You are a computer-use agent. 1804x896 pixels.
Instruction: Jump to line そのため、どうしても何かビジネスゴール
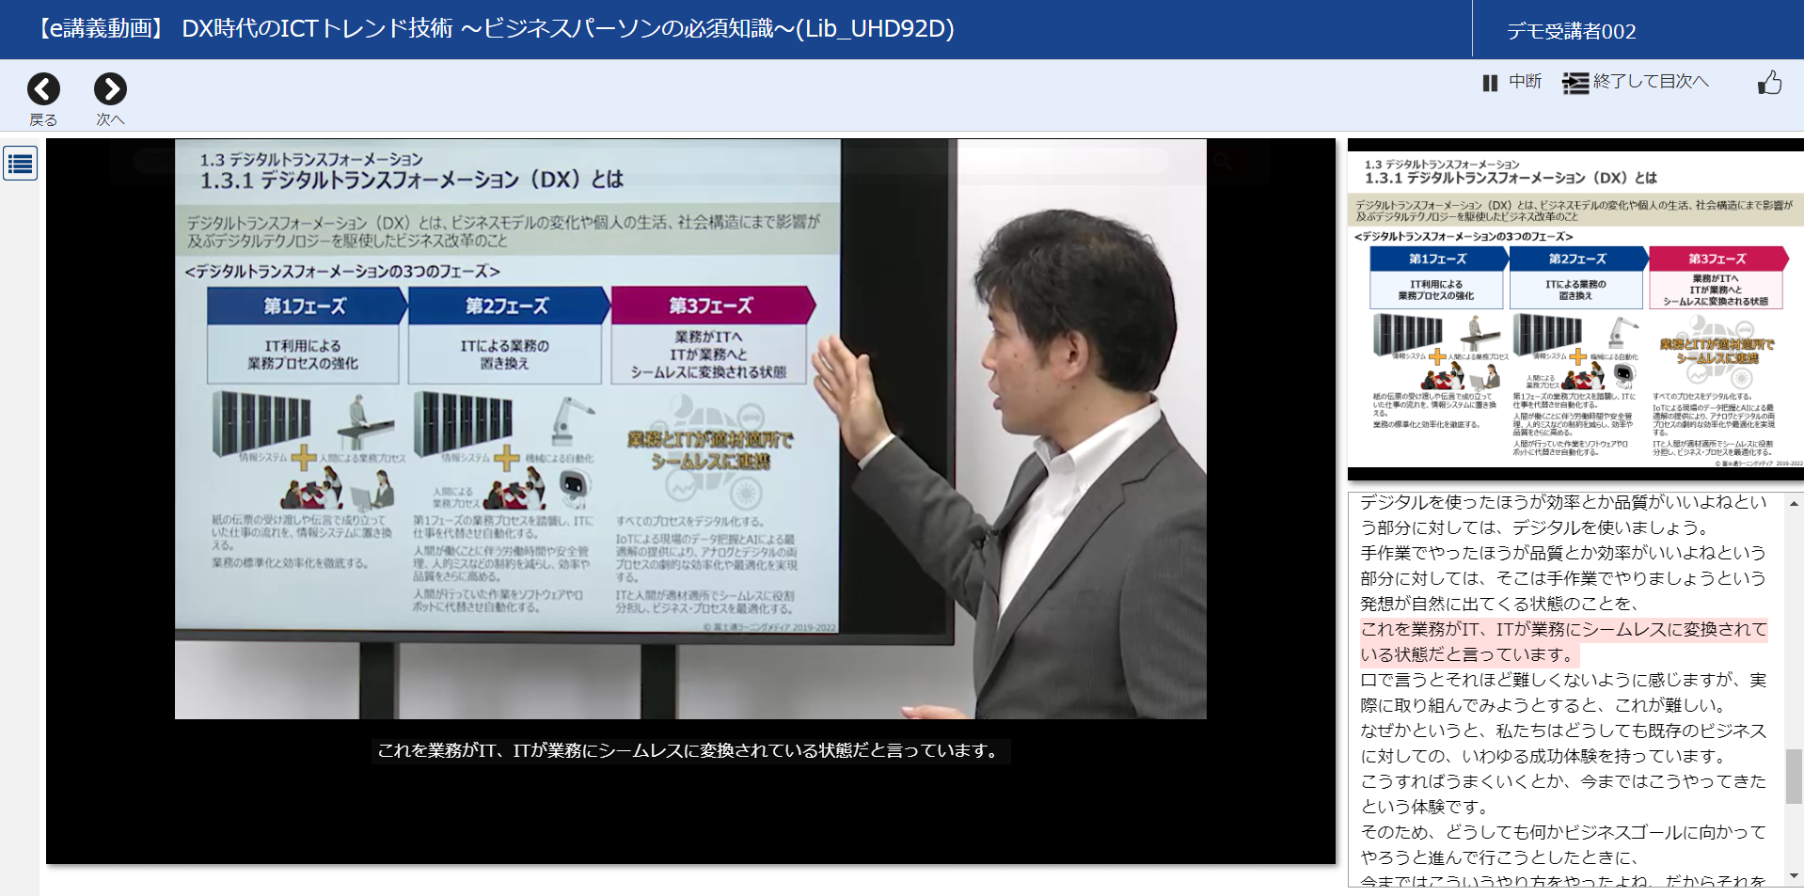(1564, 844)
